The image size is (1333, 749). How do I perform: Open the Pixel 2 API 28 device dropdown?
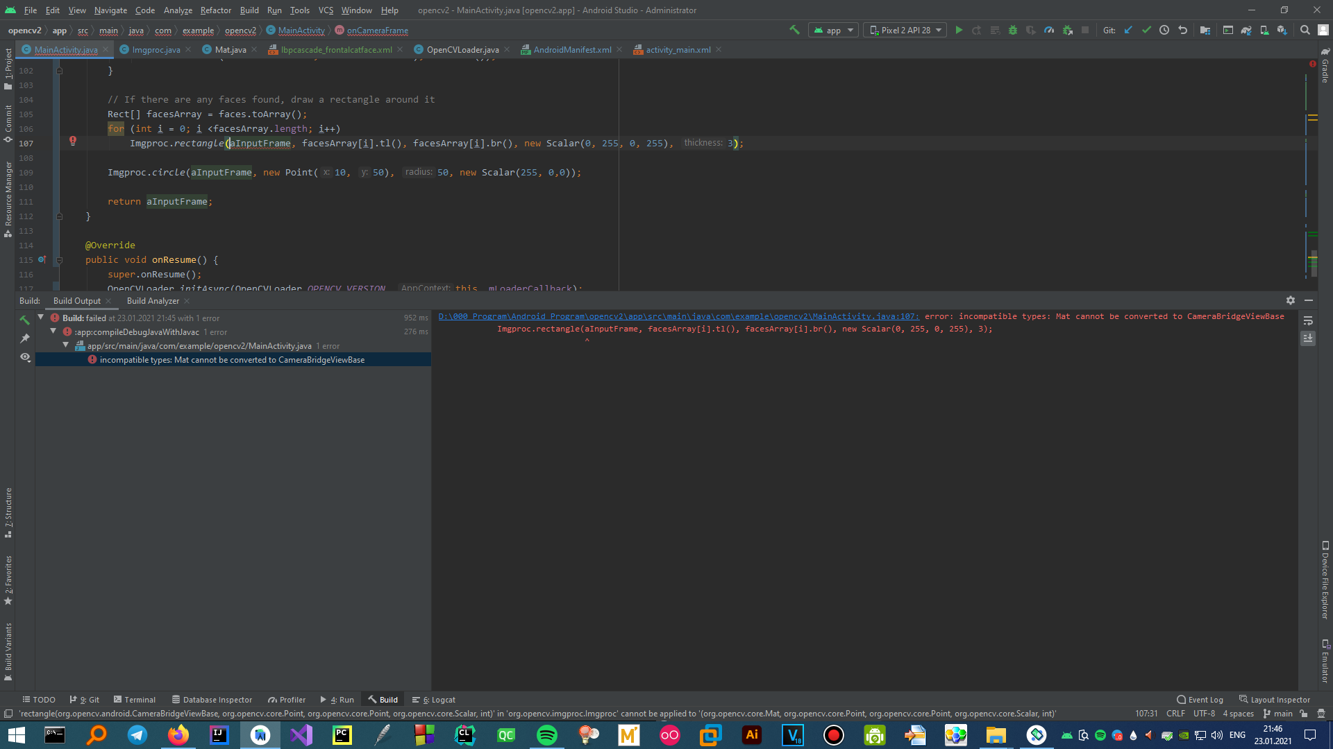(905, 30)
